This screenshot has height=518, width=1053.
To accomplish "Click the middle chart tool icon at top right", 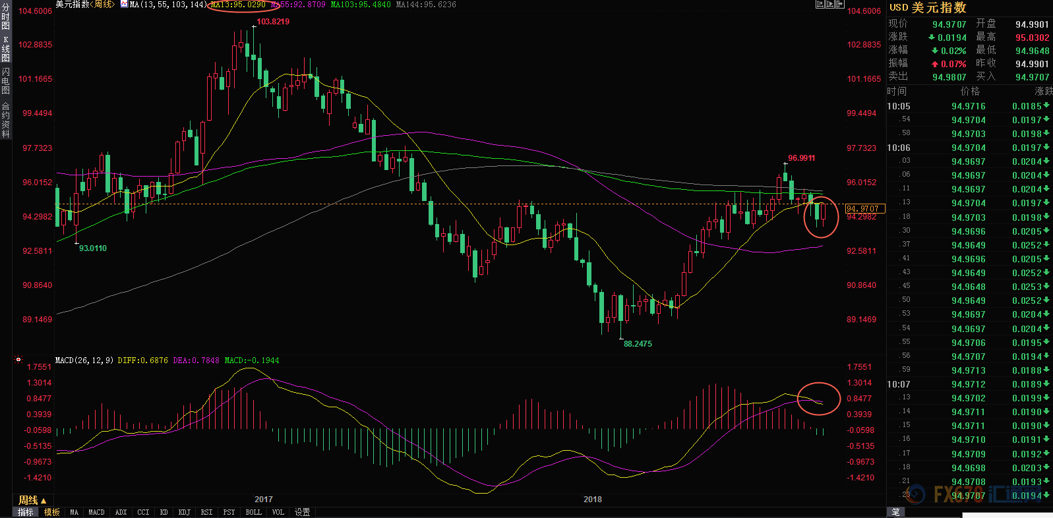I will [829, 5].
